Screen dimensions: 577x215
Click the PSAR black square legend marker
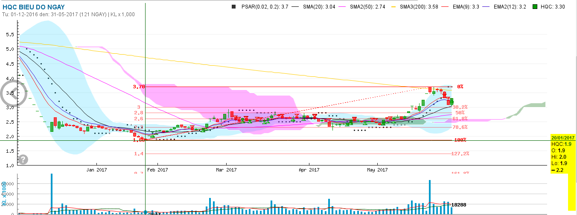233,7
